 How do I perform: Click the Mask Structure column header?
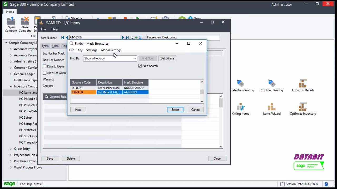[x=136, y=82]
